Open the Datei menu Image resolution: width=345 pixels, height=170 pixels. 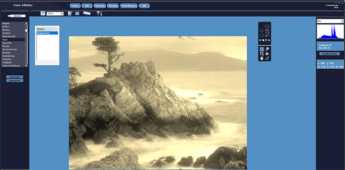pos(75,6)
